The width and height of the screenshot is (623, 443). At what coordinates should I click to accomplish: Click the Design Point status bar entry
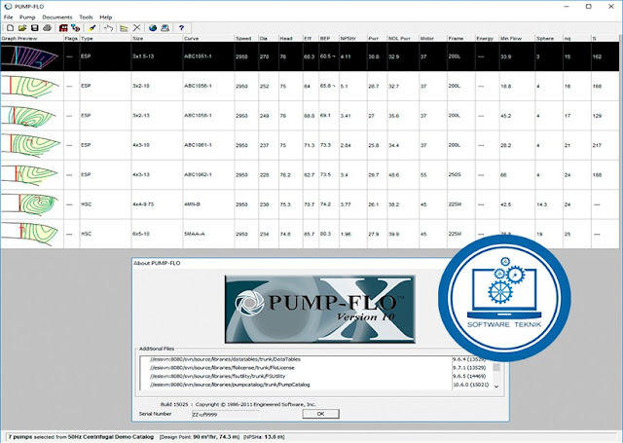(x=200, y=437)
